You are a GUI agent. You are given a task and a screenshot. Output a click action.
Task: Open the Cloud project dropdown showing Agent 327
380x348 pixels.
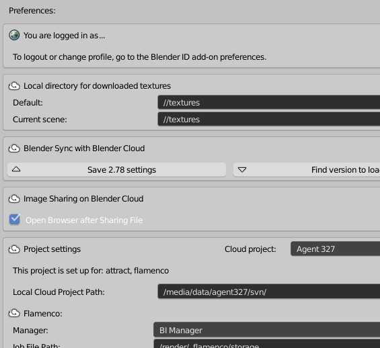point(335,249)
